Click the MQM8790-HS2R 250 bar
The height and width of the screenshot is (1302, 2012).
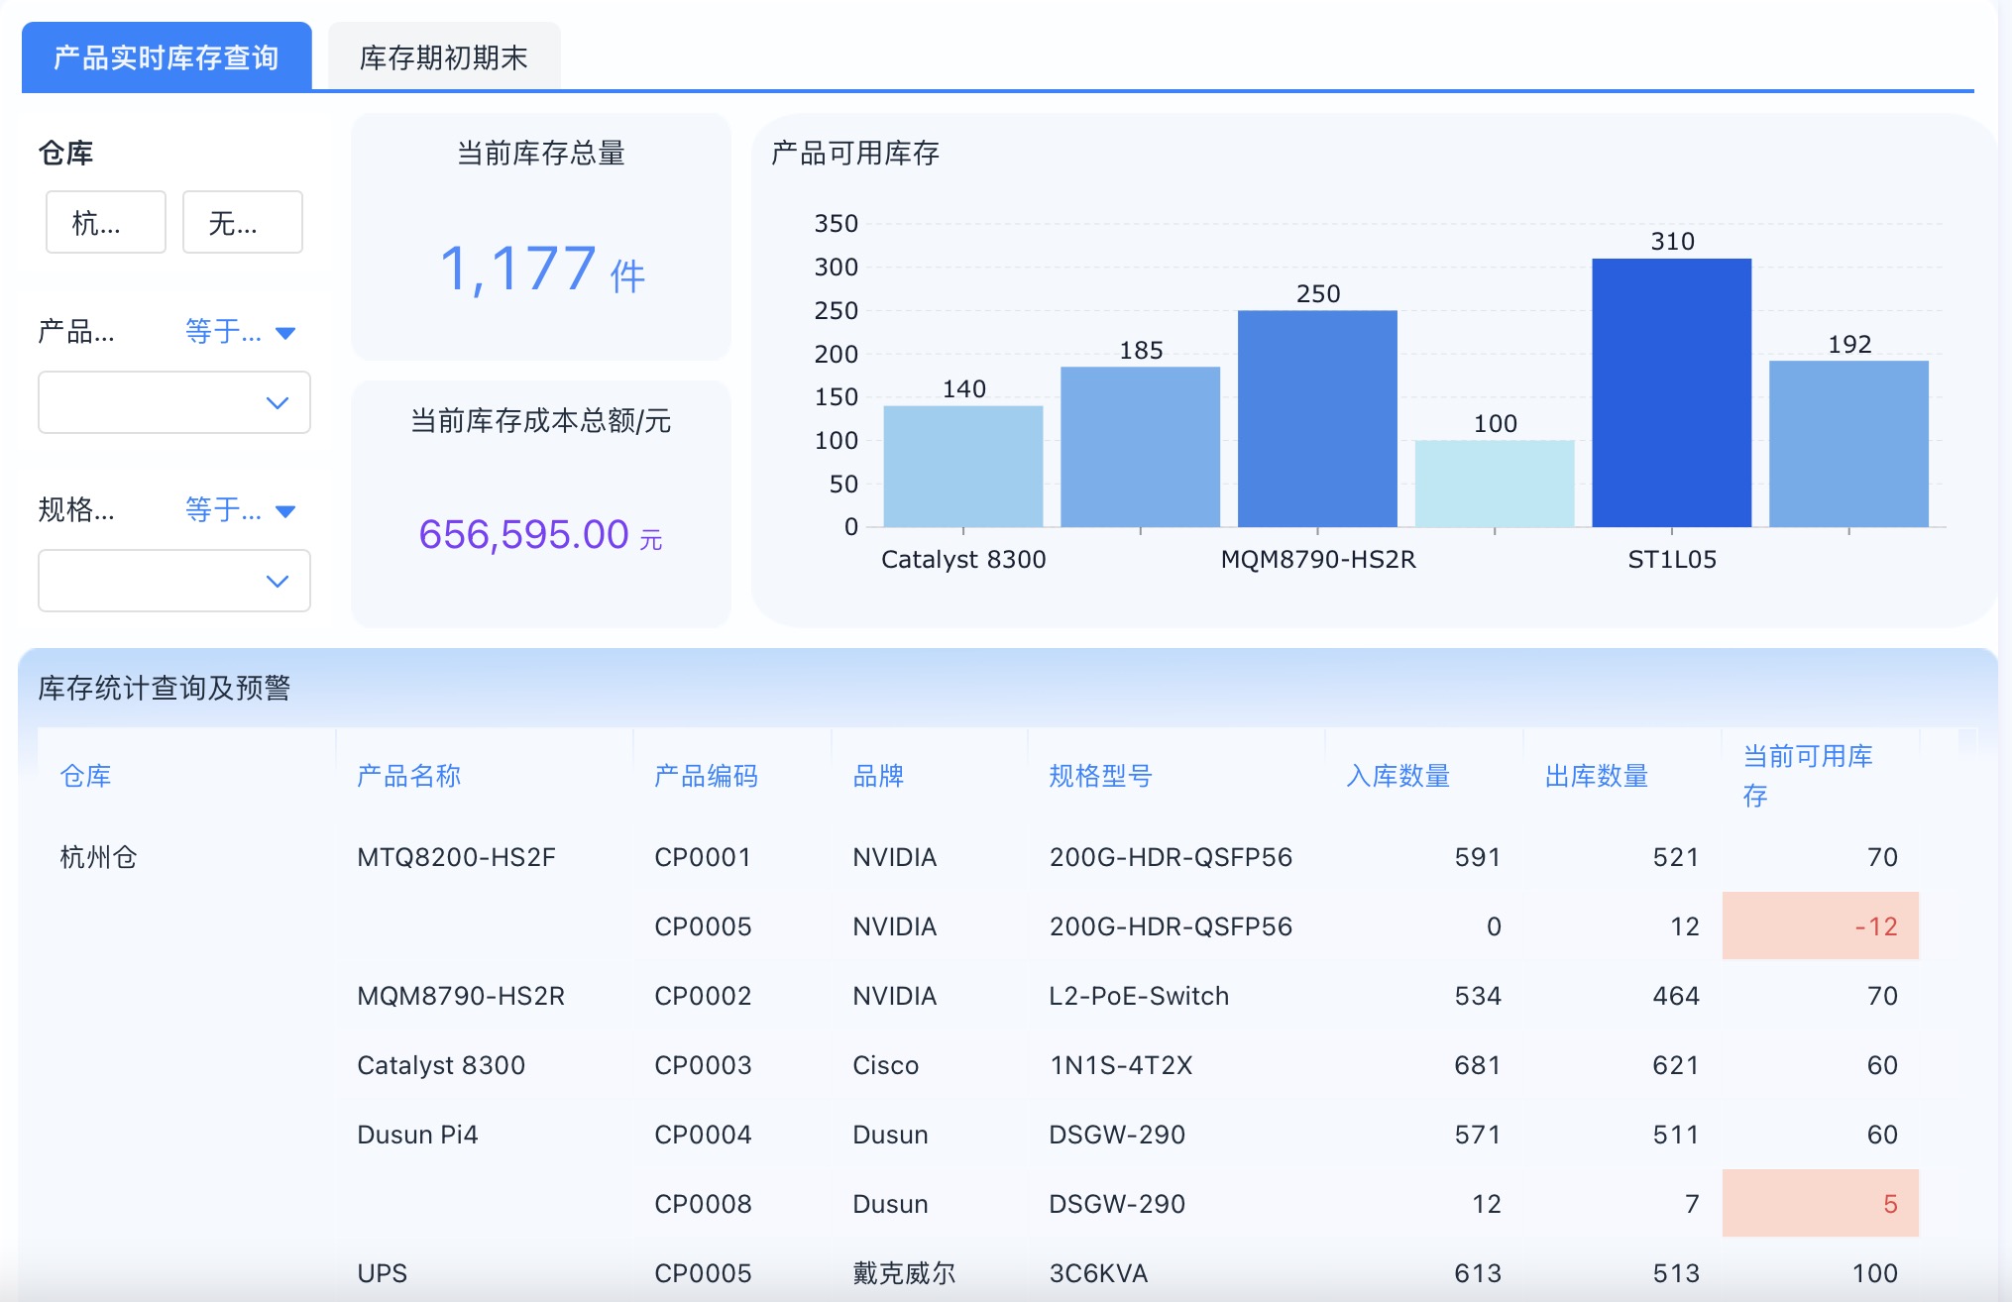tap(1317, 418)
